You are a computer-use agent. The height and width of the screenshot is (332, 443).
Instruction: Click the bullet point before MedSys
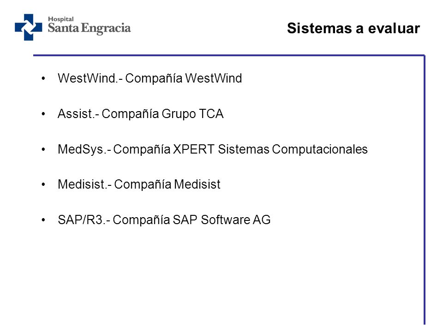pos(43,149)
